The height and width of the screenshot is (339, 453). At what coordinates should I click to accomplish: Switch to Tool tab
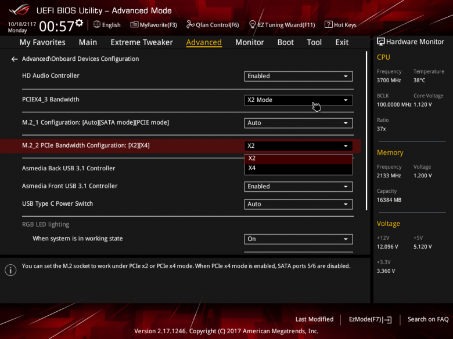click(314, 42)
